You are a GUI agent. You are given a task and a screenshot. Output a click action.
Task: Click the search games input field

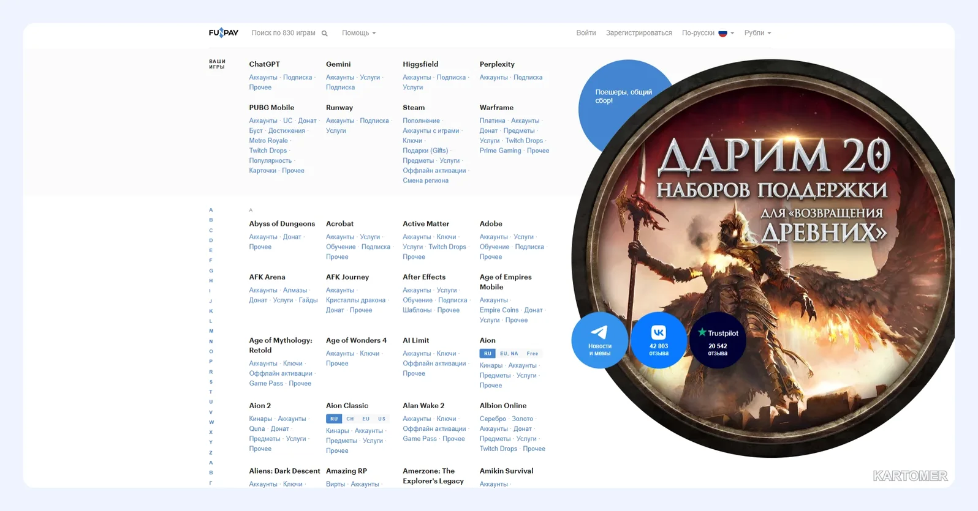tap(283, 33)
